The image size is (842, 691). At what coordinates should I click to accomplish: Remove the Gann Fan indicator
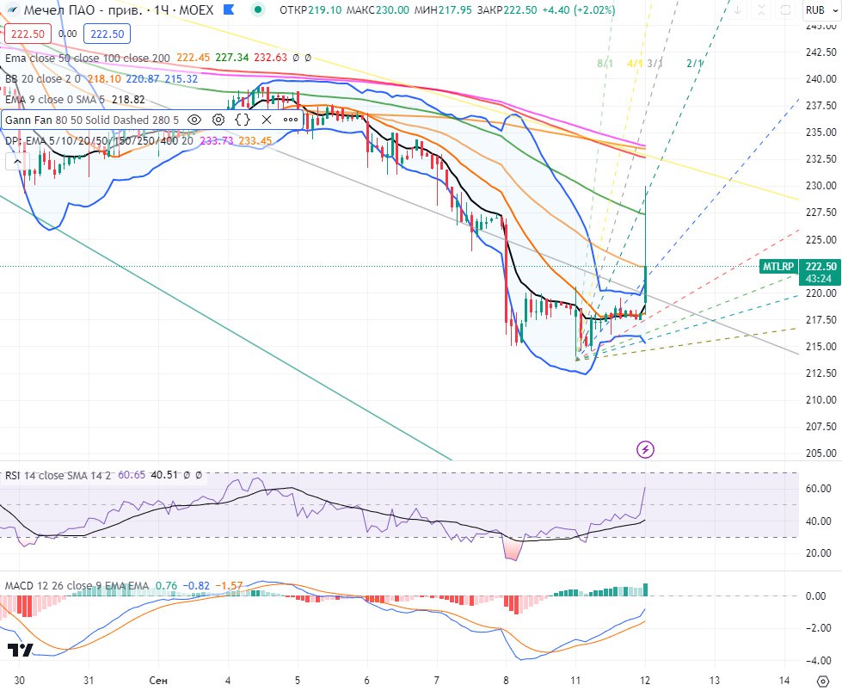267,120
